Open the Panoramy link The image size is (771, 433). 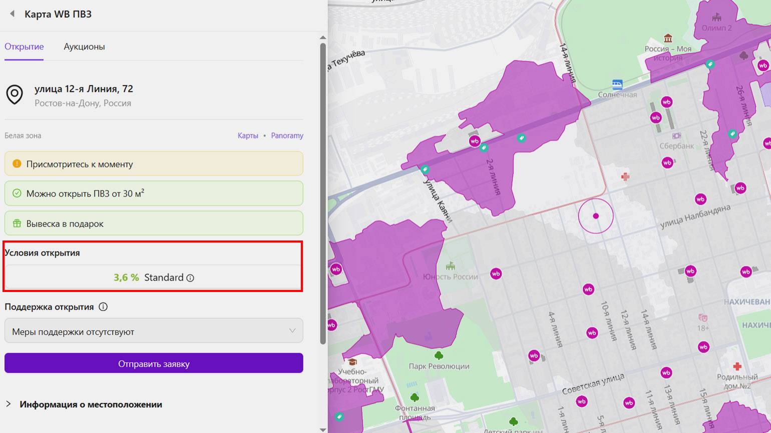(287, 135)
